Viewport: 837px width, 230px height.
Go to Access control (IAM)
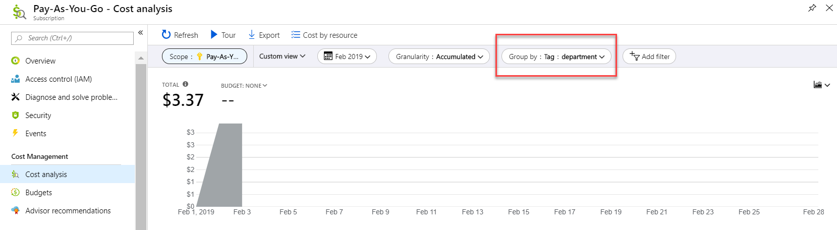[59, 79]
